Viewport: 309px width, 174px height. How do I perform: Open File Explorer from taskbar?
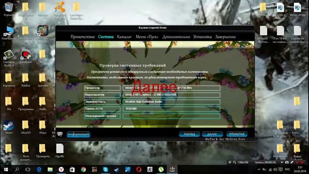tap(50, 170)
